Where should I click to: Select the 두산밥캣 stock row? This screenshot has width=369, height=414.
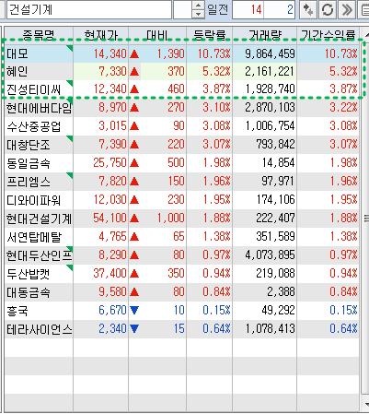pyautogui.click(x=182, y=274)
